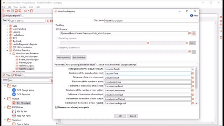Click the PDF To Text step icon

(x=14, y=111)
